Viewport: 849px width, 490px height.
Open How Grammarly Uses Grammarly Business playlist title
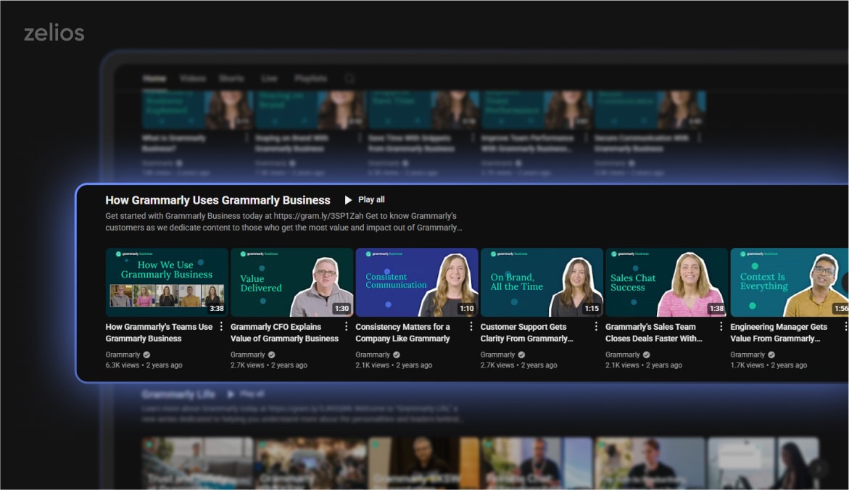[218, 200]
